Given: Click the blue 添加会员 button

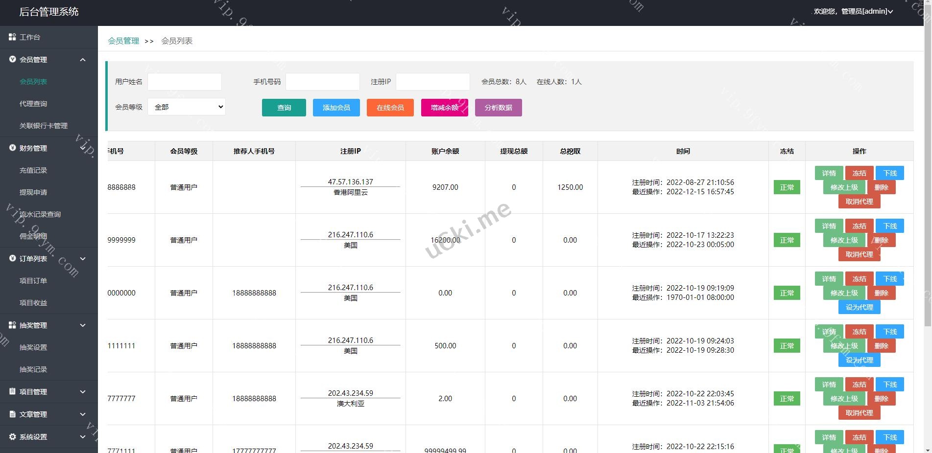Looking at the screenshot, I should coord(336,108).
